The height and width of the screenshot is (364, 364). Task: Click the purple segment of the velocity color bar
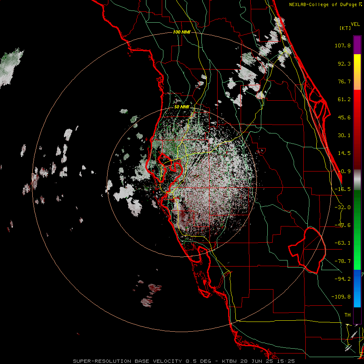point(357,45)
